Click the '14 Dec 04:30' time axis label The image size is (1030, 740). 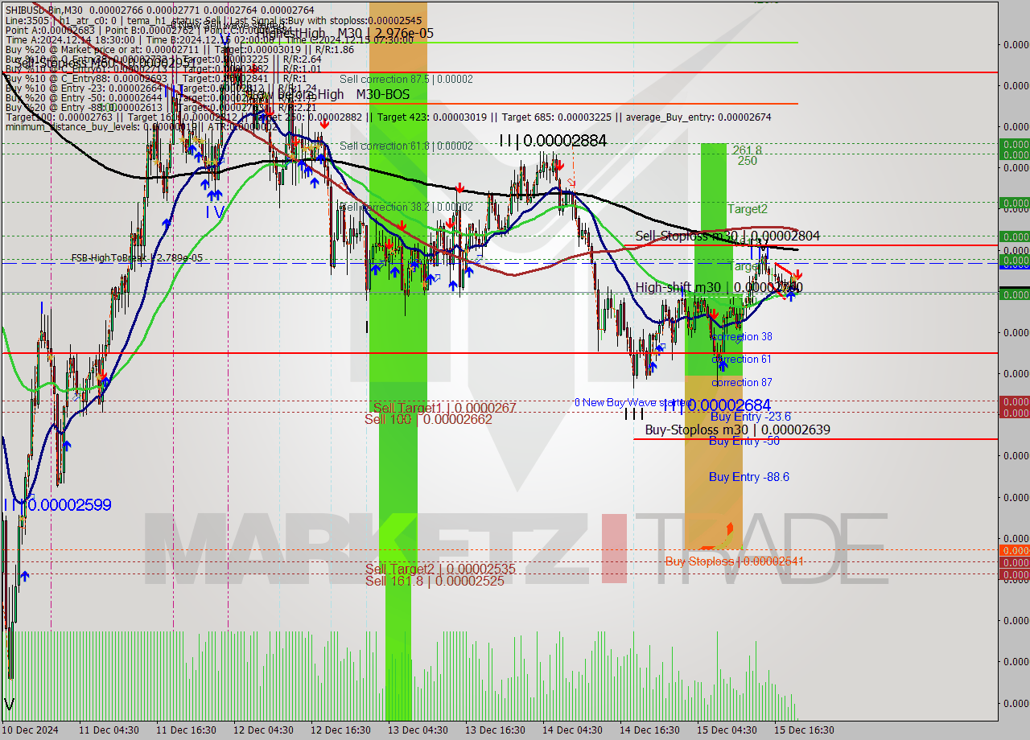(x=573, y=730)
